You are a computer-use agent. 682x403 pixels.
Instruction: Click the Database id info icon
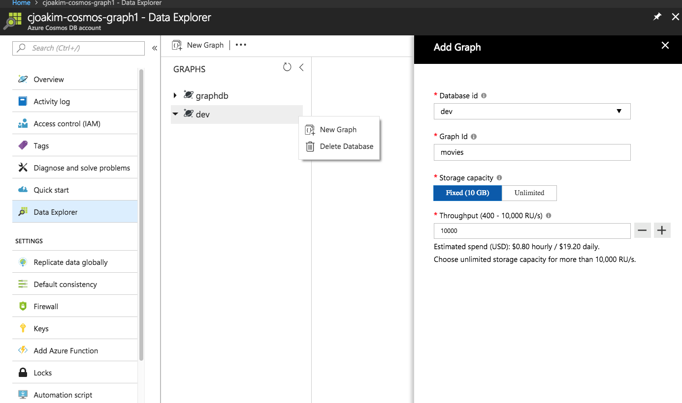484,96
